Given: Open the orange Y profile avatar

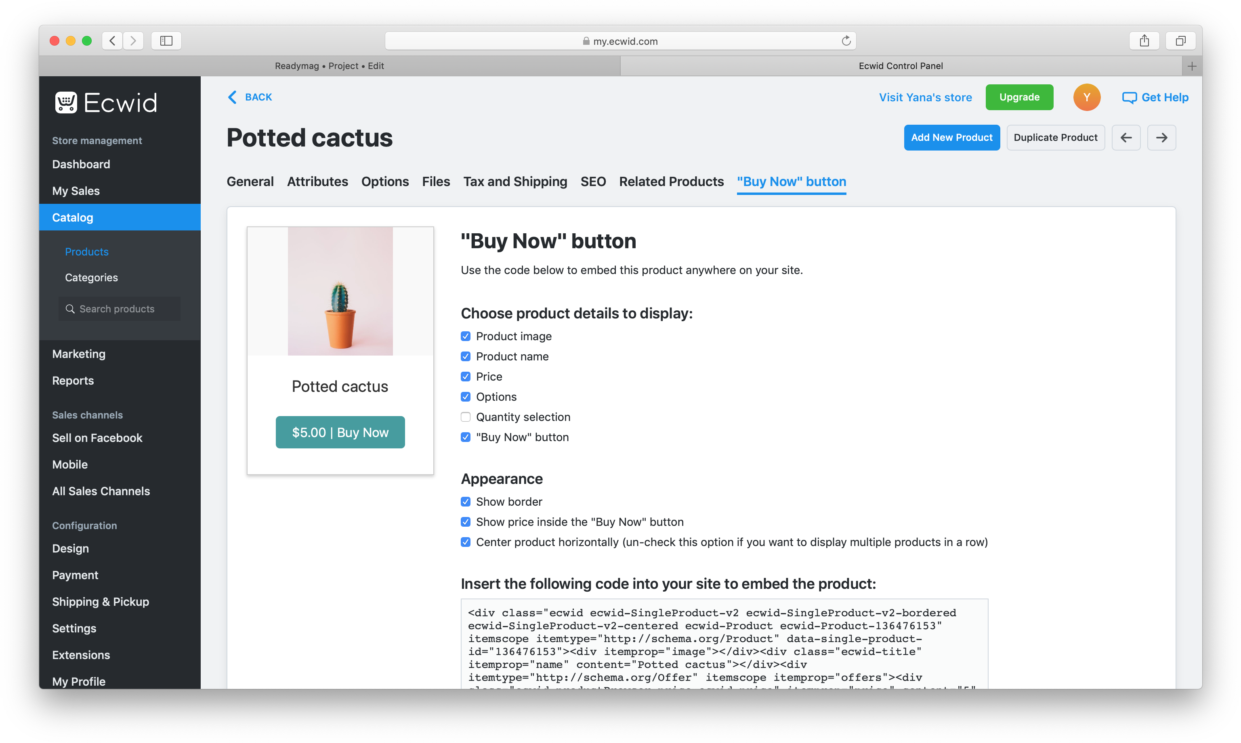Looking at the screenshot, I should pos(1086,97).
